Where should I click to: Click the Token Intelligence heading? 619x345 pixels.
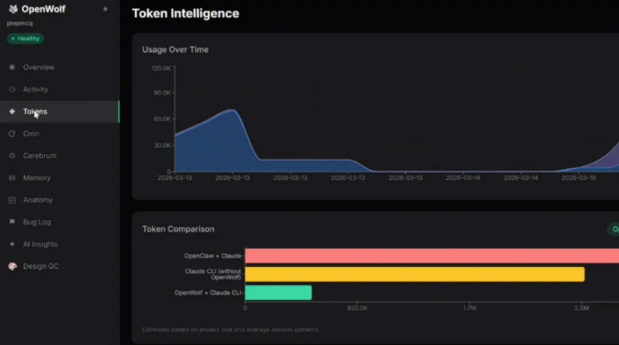[185, 14]
